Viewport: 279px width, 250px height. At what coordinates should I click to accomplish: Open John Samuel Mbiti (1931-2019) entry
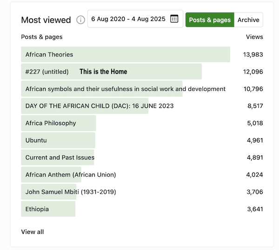pos(71,192)
